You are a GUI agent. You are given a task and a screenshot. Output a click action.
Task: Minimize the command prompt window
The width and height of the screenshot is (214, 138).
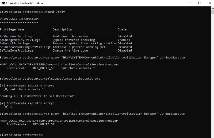click(190, 3)
